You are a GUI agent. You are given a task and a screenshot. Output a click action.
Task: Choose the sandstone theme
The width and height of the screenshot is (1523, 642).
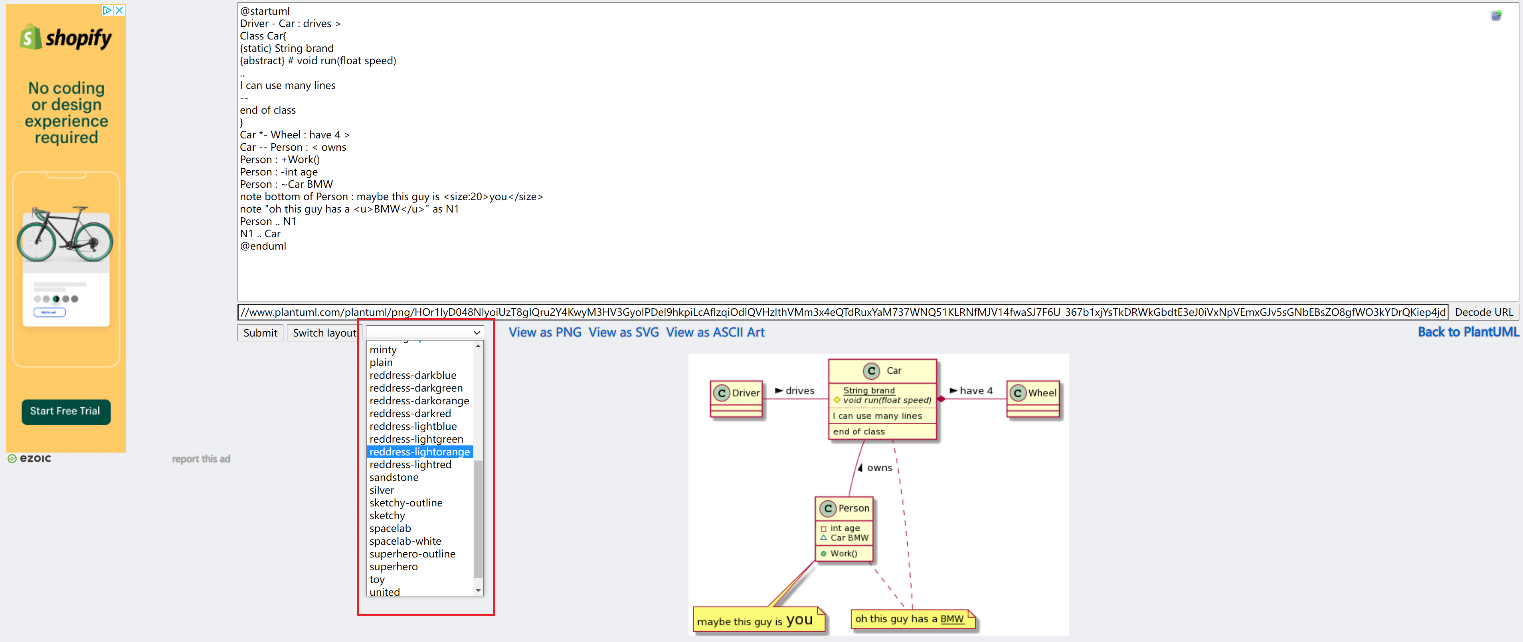click(x=394, y=477)
